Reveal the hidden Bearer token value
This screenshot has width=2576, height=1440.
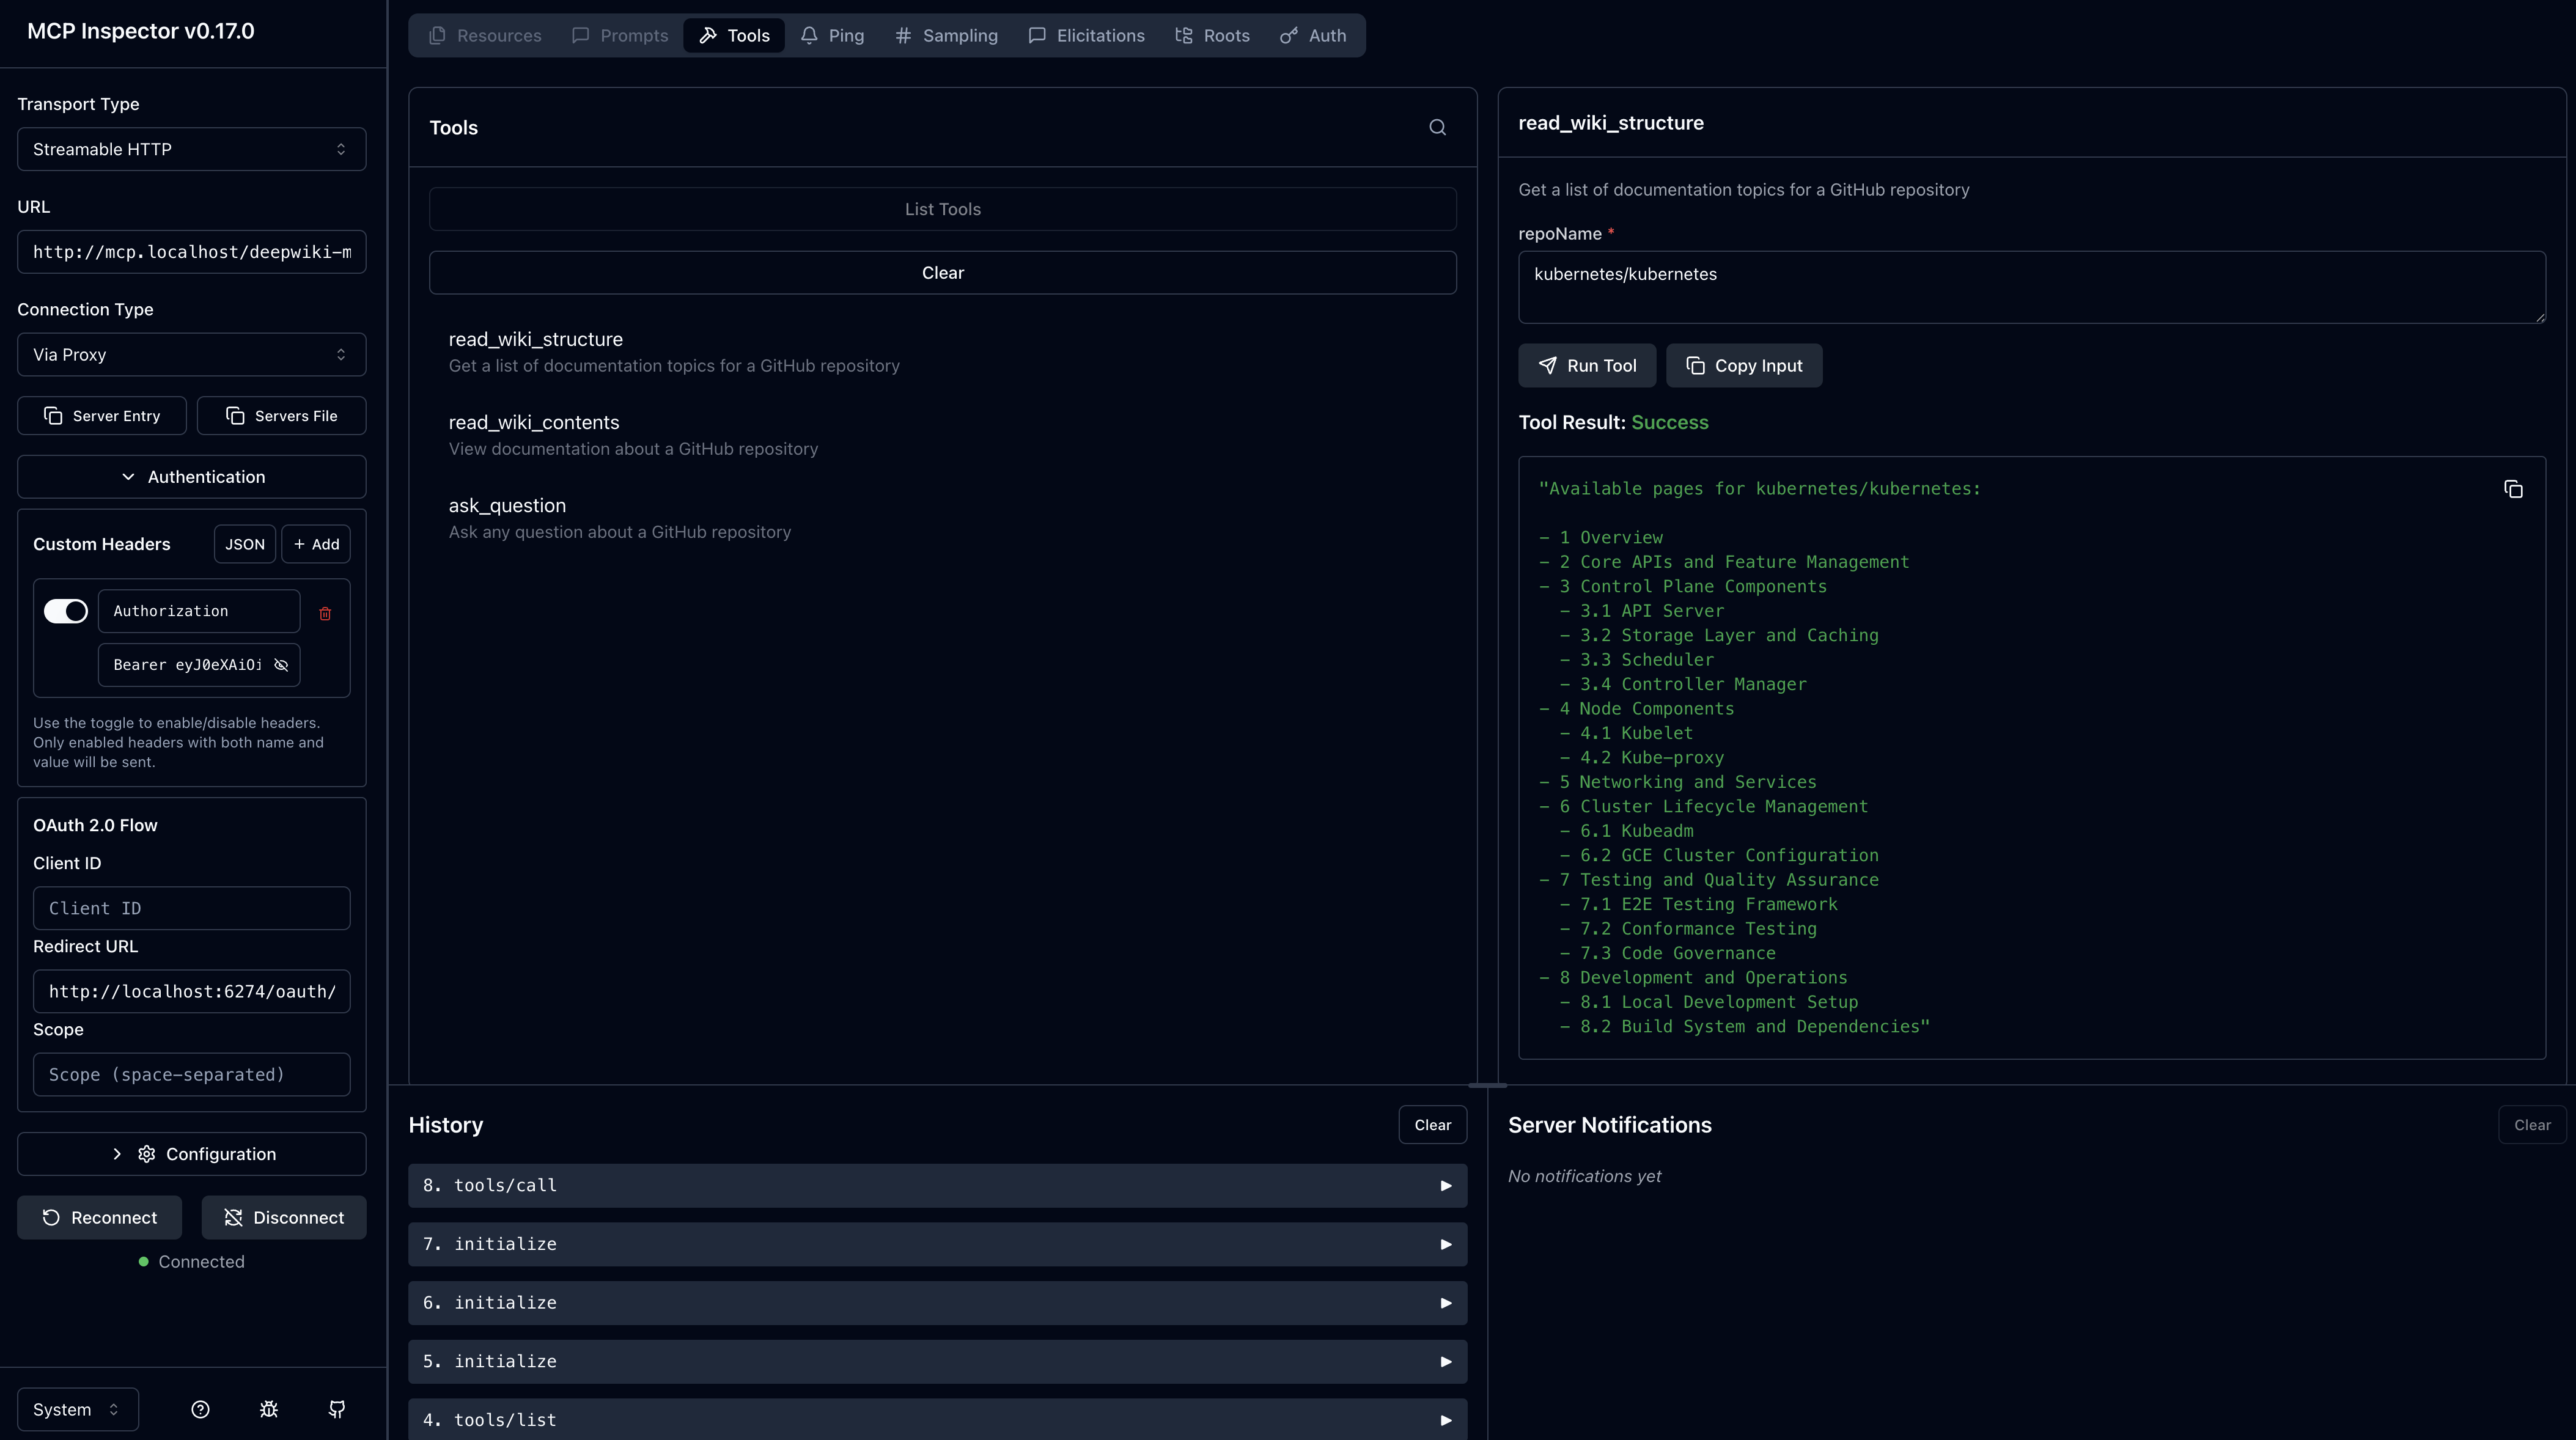pyautogui.click(x=281, y=665)
